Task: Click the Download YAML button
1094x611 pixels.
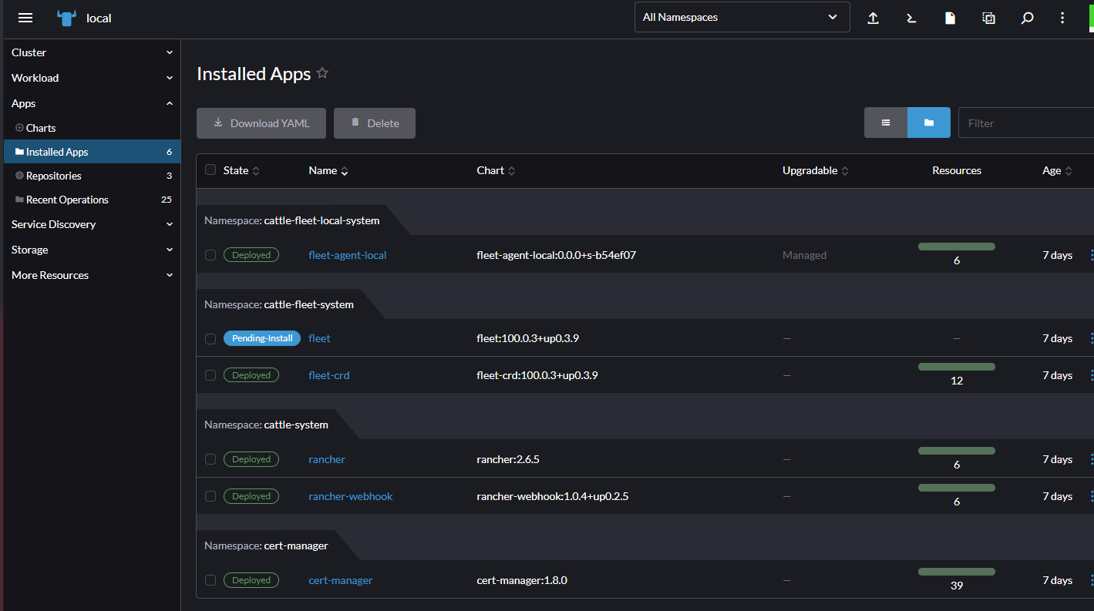Action: pos(261,123)
